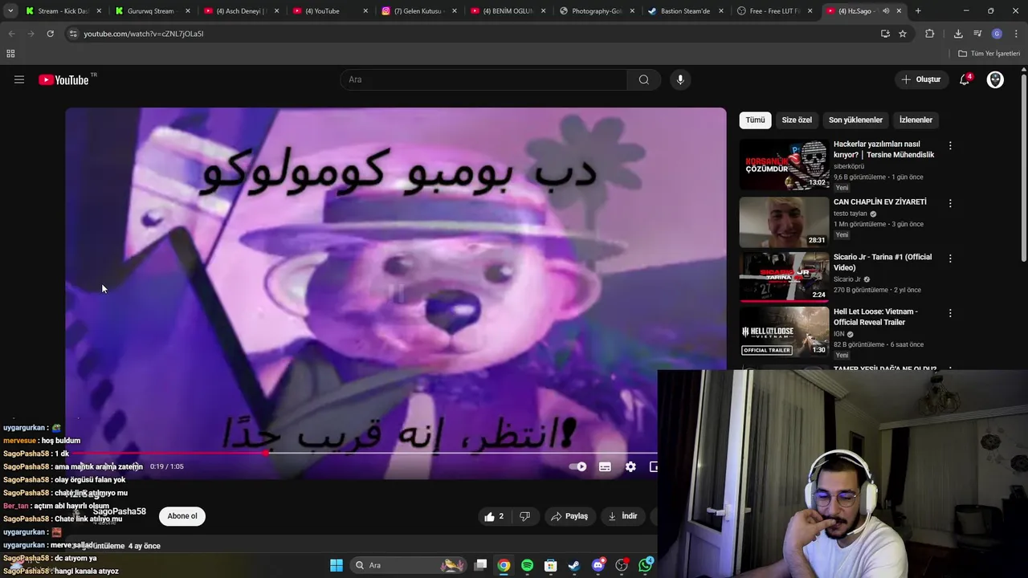
Task: Open a new browser tab with plus
Action: coord(918,11)
